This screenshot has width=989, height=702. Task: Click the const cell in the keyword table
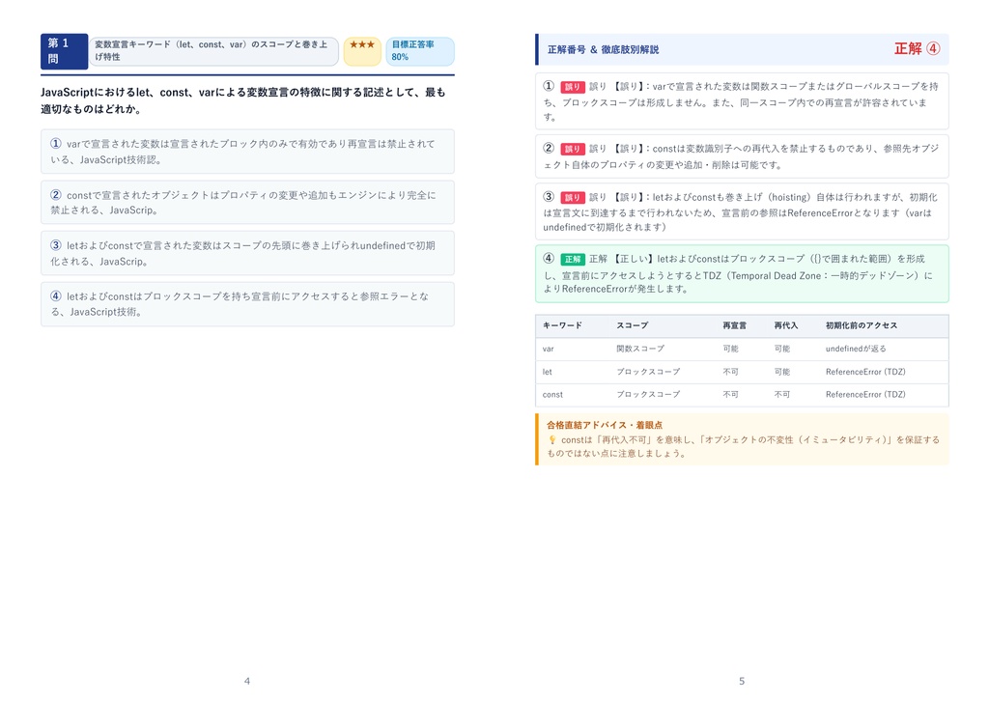point(552,394)
